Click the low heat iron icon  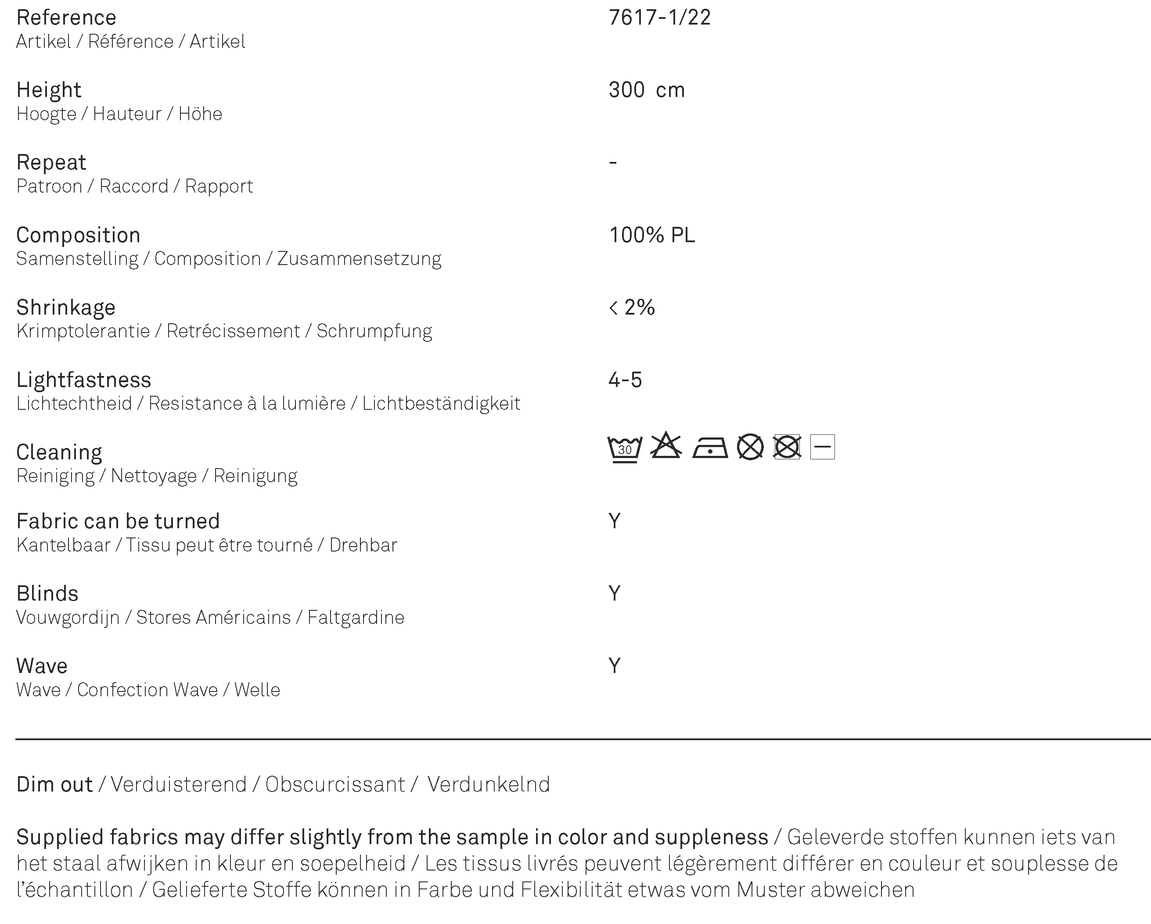click(x=710, y=448)
